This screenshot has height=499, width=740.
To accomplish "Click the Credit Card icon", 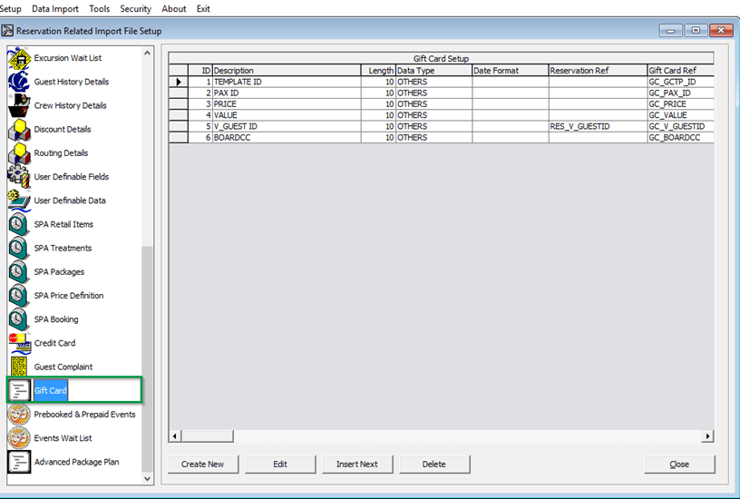I will tap(19, 344).
